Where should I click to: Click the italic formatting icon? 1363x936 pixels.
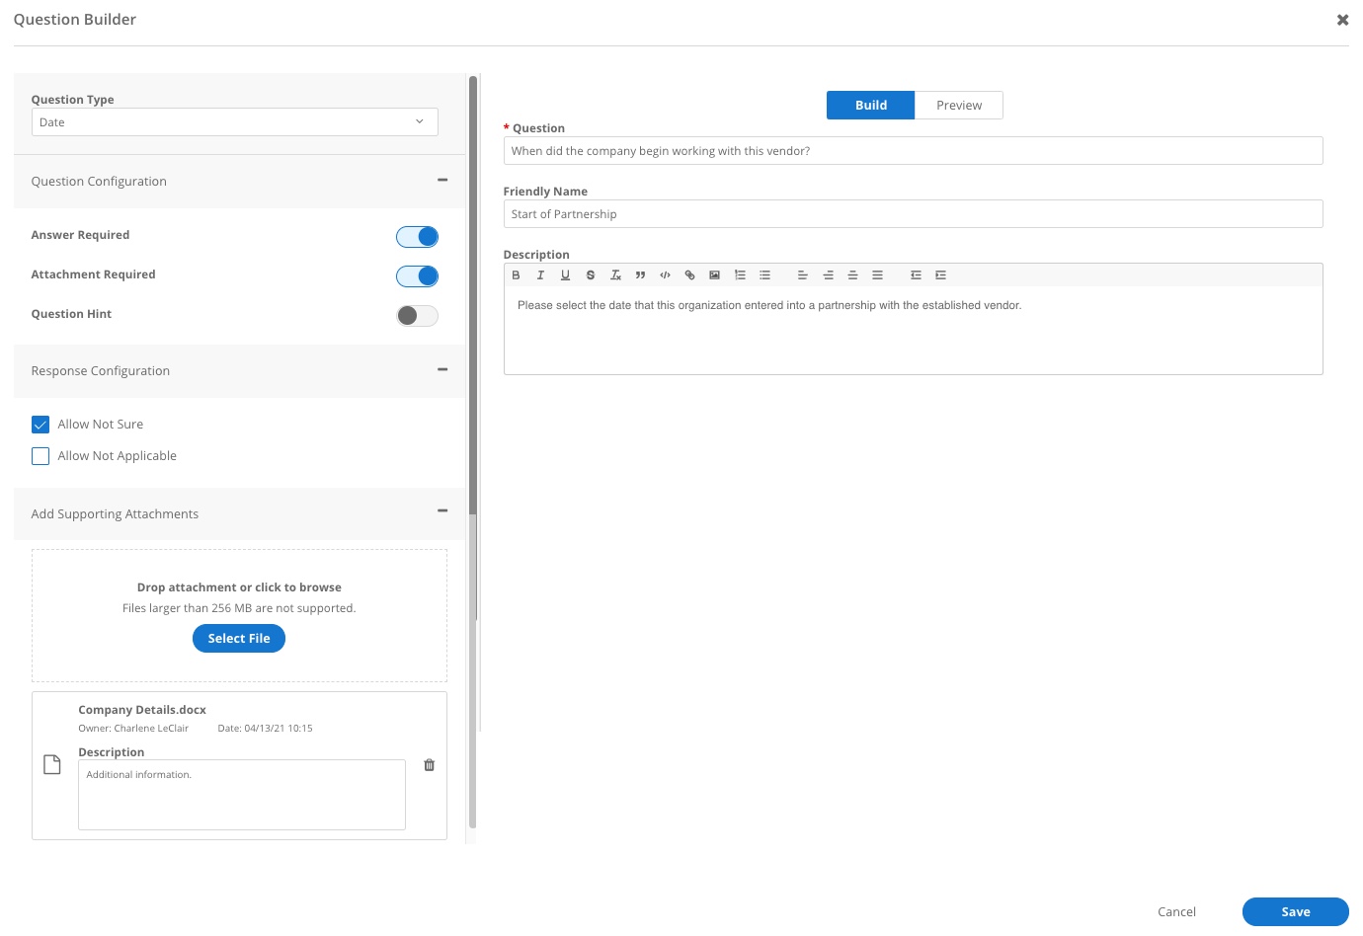click(540, 275)
